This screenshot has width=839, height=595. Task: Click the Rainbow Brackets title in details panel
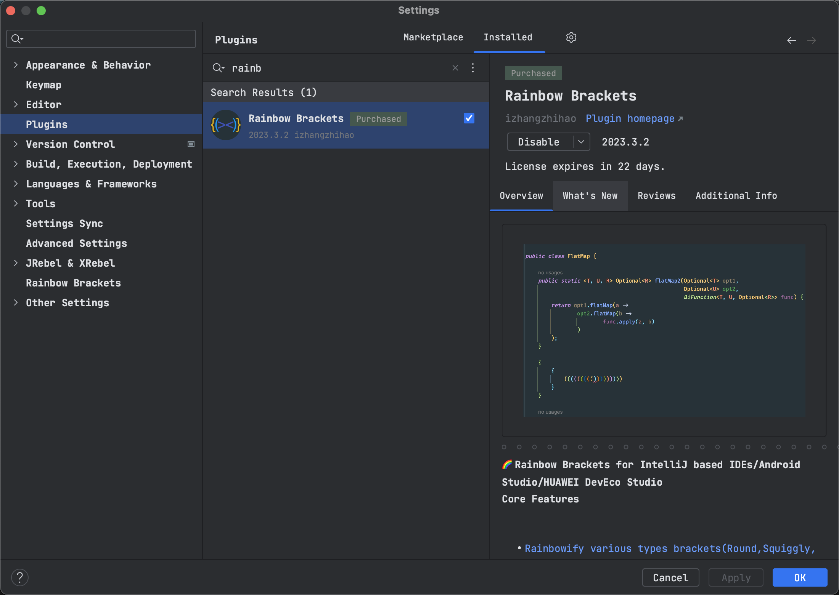tap(571, 96)
